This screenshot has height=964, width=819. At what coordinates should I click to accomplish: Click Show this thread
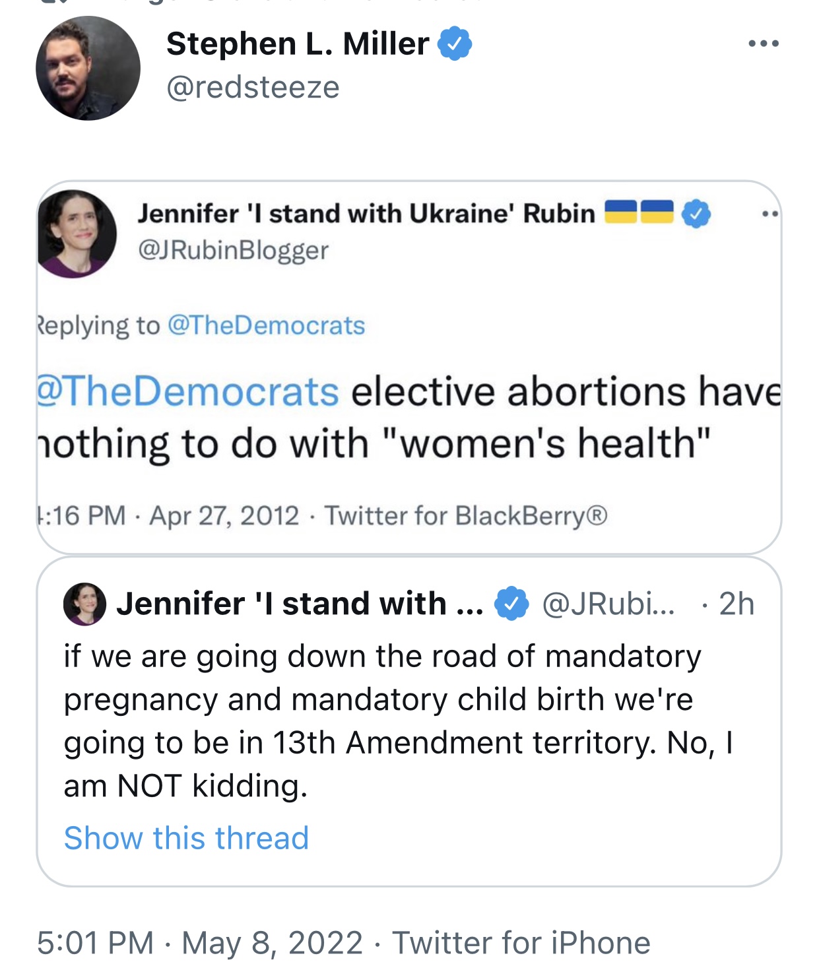[186, 838]
